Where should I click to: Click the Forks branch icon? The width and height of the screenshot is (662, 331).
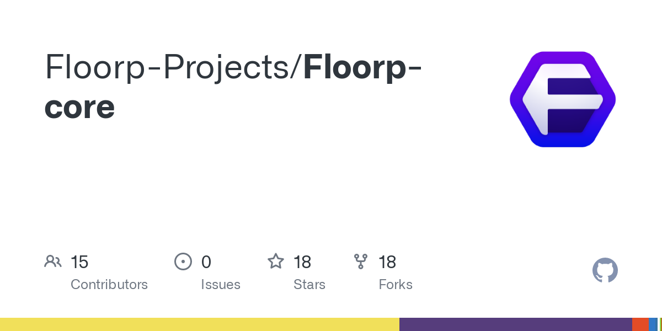tap(361, 261)
